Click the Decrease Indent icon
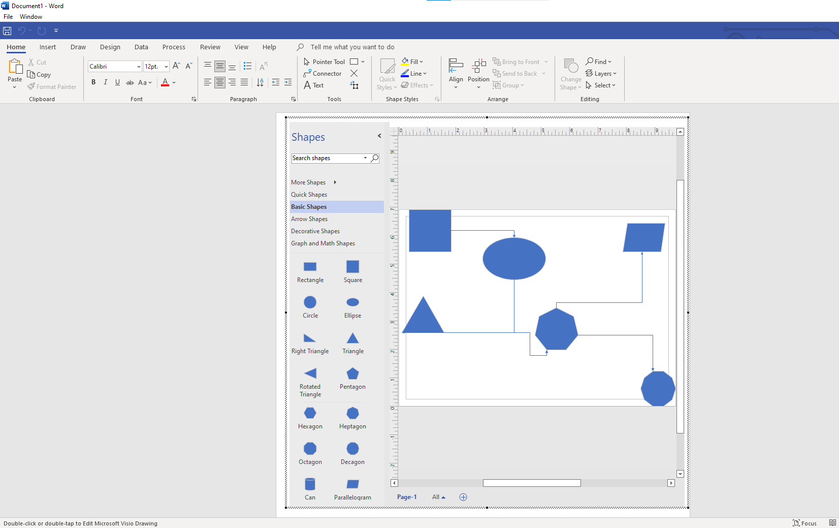The width and height of the screenshot is (839, 528). (276, 82)
